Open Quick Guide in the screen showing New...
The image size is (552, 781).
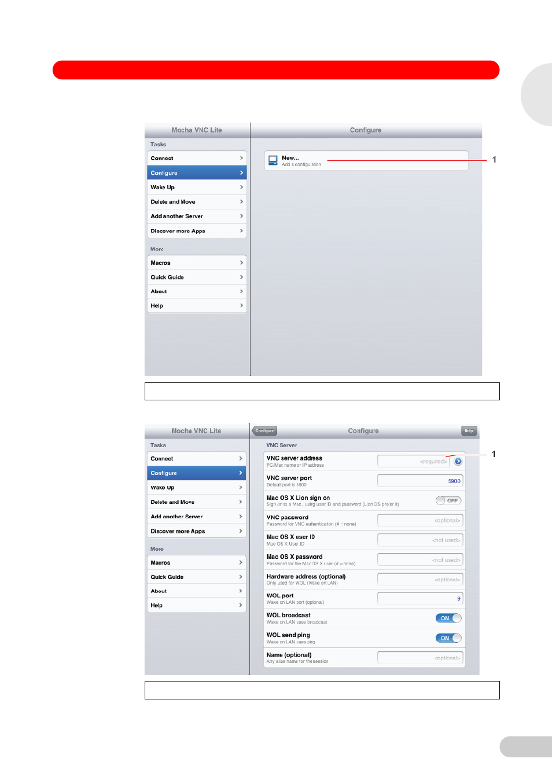[197, 277]
